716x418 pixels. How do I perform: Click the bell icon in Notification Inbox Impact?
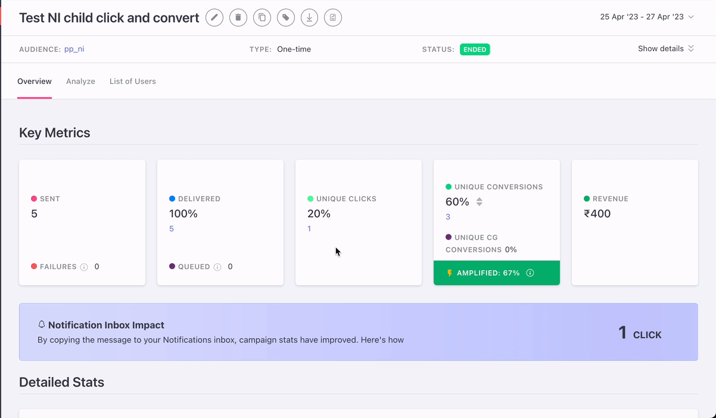click(x=42, y=325)
